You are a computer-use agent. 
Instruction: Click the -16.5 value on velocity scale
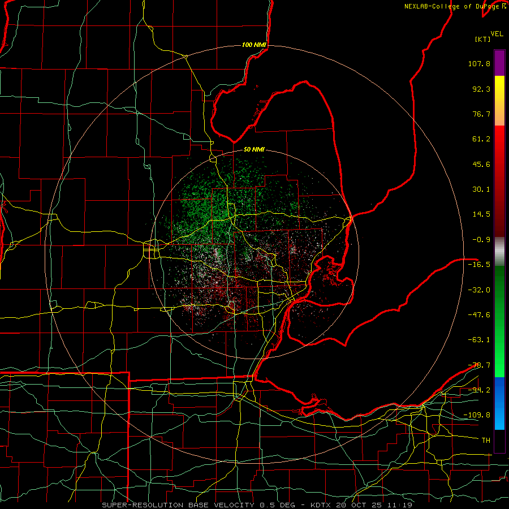click(x=479, y=265)
